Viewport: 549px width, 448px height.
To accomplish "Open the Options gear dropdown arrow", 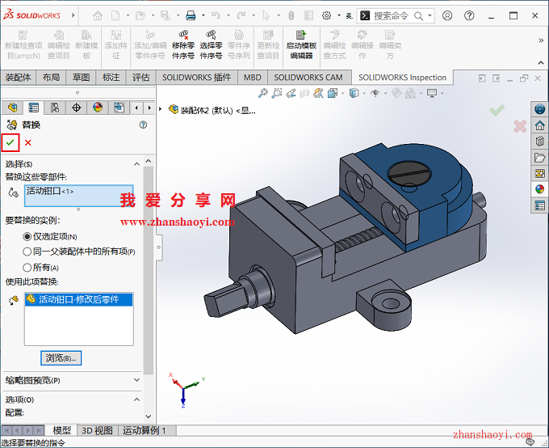I will (338, 15).
